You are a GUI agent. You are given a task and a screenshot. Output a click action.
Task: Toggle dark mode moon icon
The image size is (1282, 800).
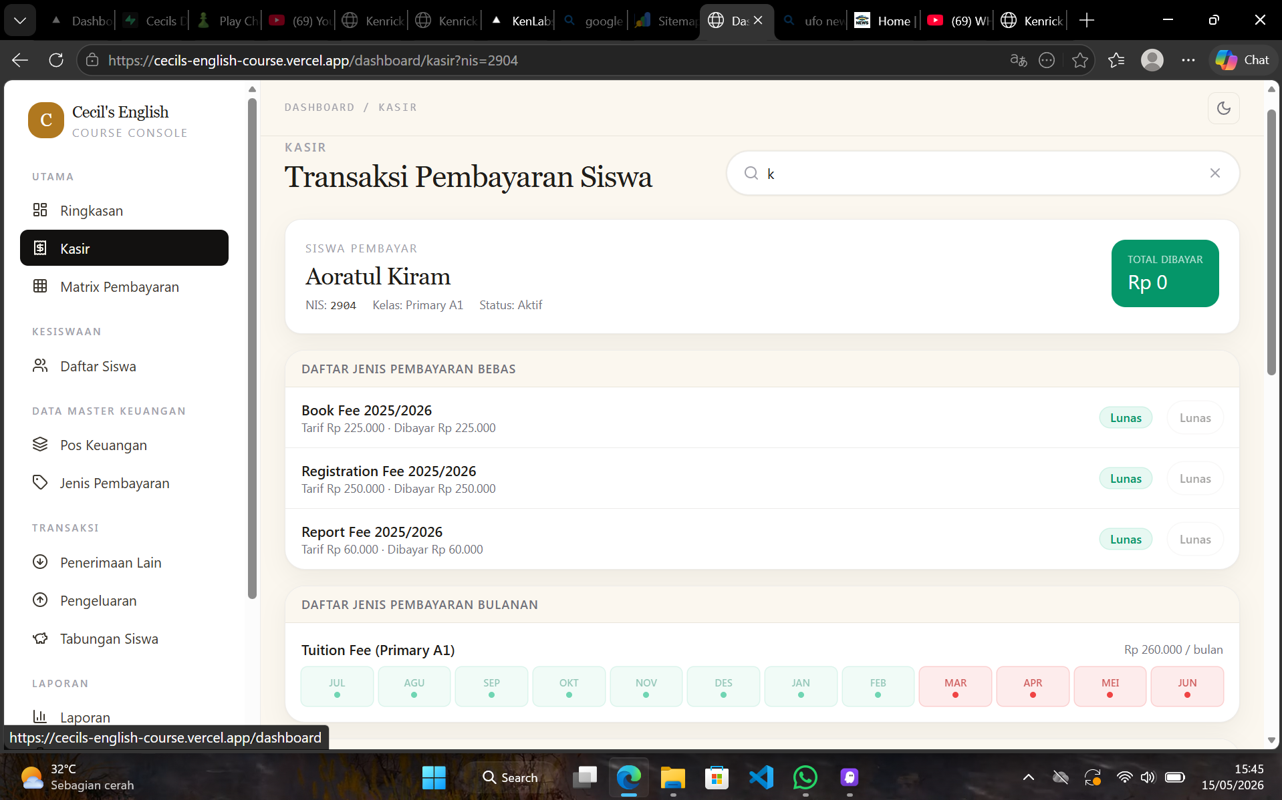[x=1223, y=108]
